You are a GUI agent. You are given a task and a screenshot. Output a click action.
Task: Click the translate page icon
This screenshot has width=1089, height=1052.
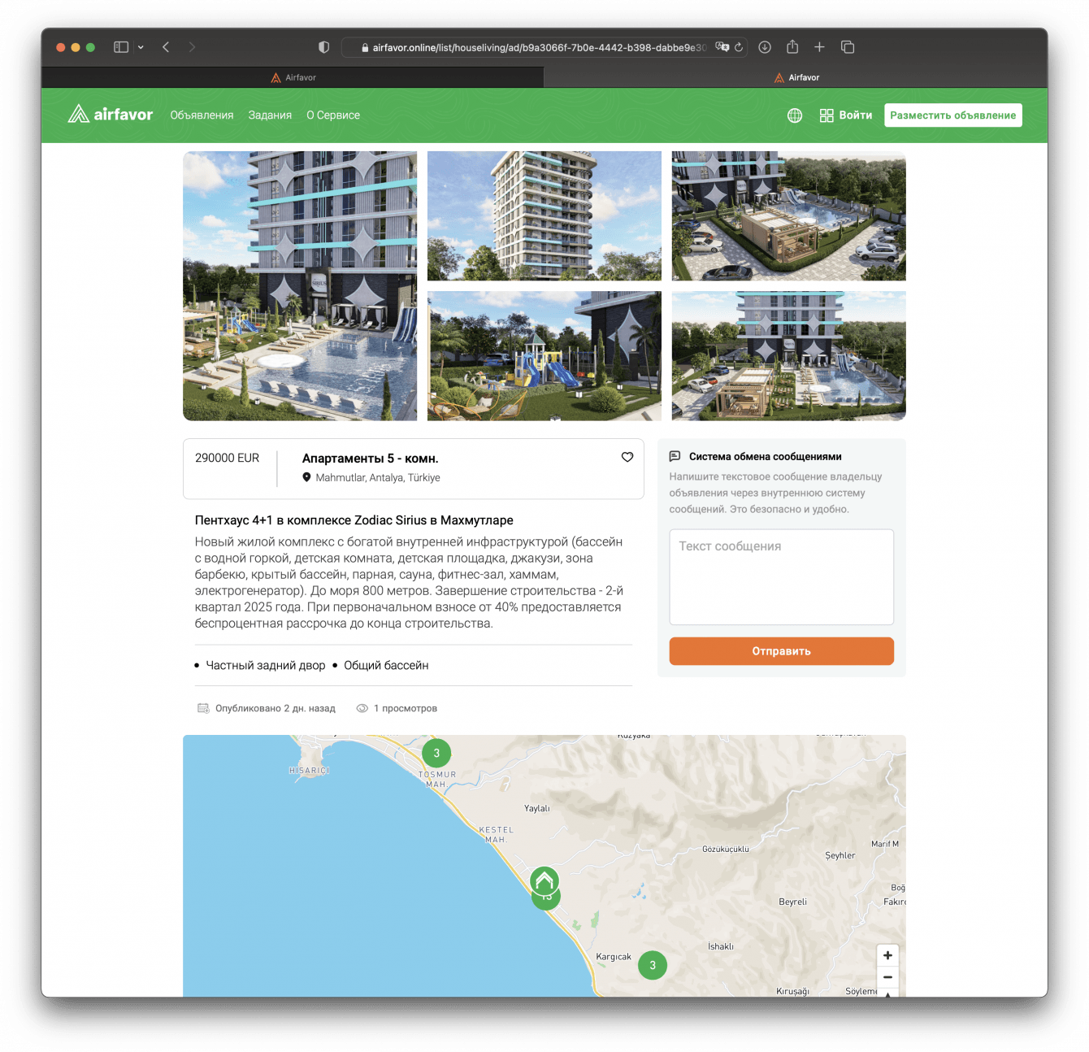pyautogui.click(x=722, y=47)
